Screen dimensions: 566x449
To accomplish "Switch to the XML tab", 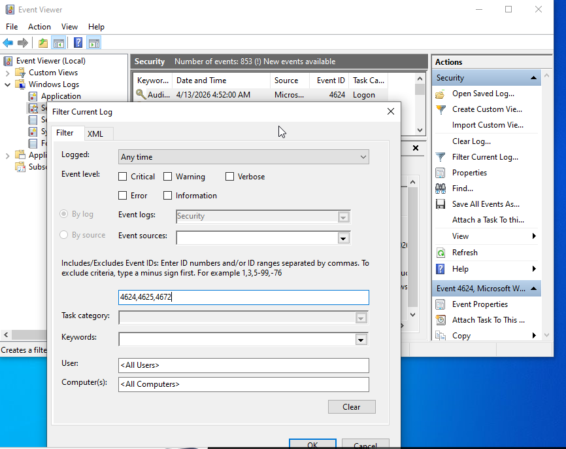I will (x=95, y=134).
